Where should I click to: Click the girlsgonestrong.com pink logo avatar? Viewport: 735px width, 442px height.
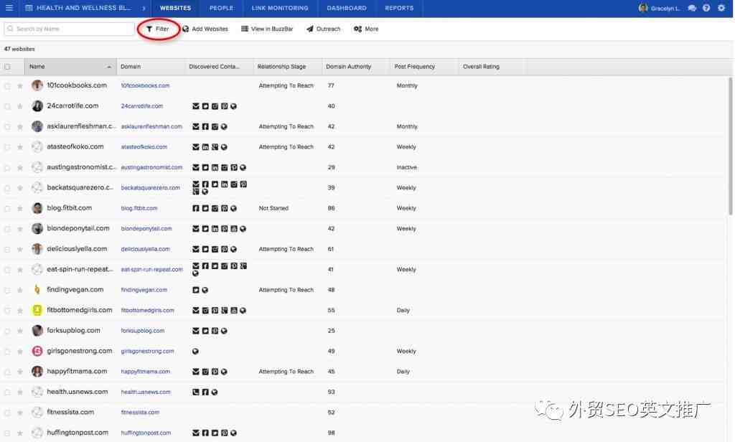pos(37,351)
